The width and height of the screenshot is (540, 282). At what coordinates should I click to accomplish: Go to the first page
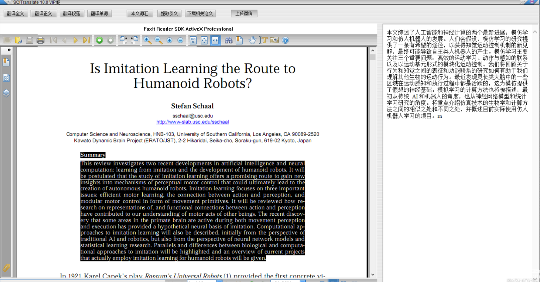54,40
